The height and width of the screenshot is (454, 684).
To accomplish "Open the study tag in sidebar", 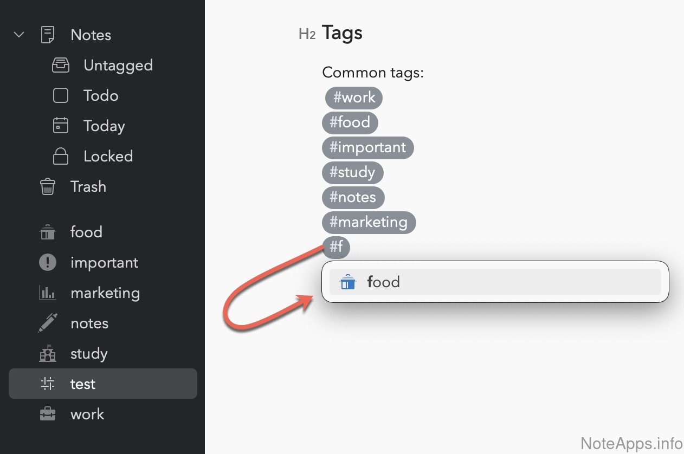I will [89, 354].
